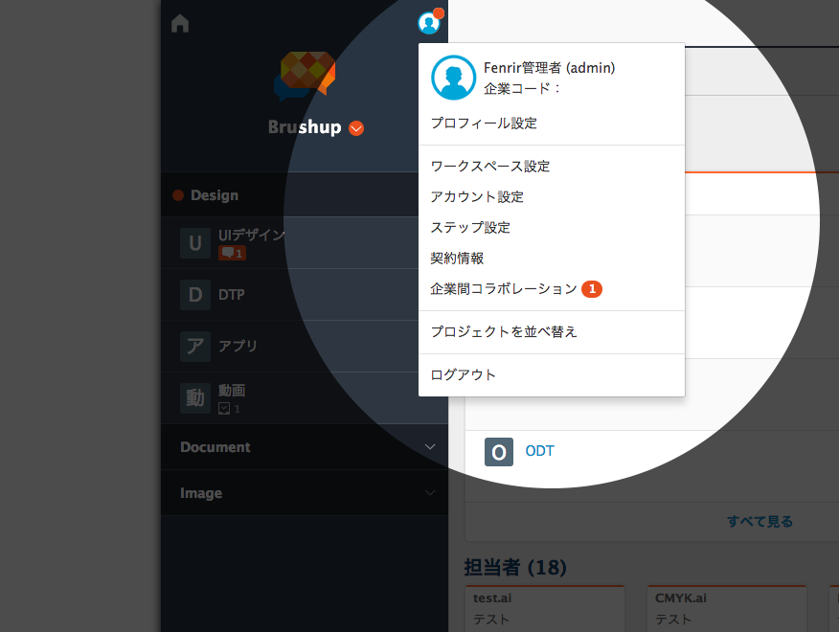Click the Brushup logo in sidebar
Image resolution: width=839 pixels, height=632 pixels.
[305, 77]
